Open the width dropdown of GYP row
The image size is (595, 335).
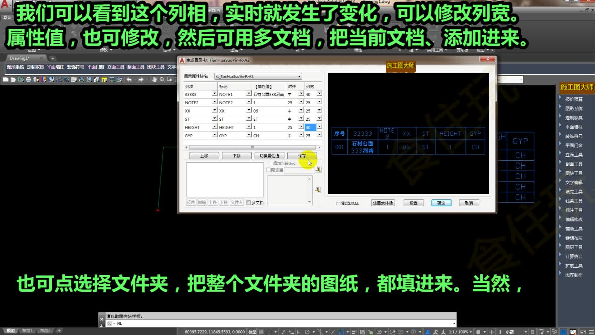[319, 135]
